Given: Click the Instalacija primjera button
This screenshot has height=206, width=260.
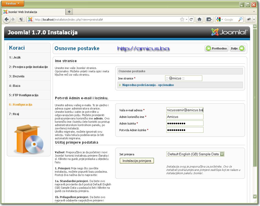Looking at the screenshot, I should [137, 161].
